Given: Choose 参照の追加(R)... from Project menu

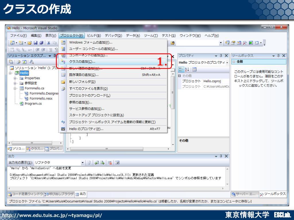Looking at the screenshot, I should (x=113, y=102).
